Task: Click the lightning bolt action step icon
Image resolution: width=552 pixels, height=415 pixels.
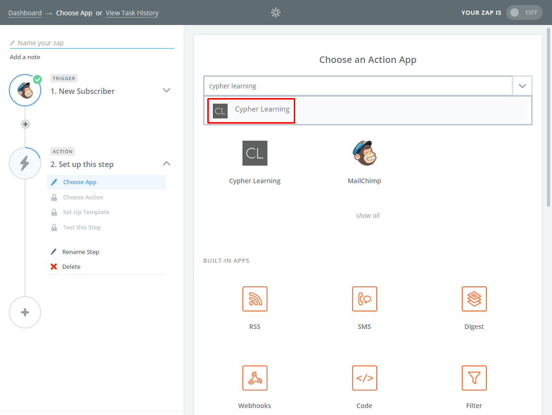Action: pyautogui.click(x=25, y=163)
